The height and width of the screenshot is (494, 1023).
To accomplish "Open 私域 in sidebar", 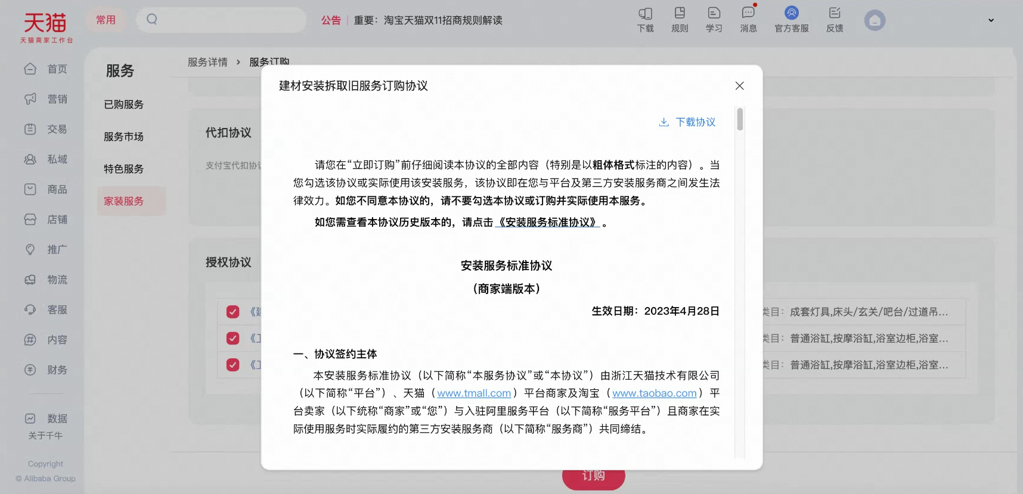I will [x=46, y=159].
